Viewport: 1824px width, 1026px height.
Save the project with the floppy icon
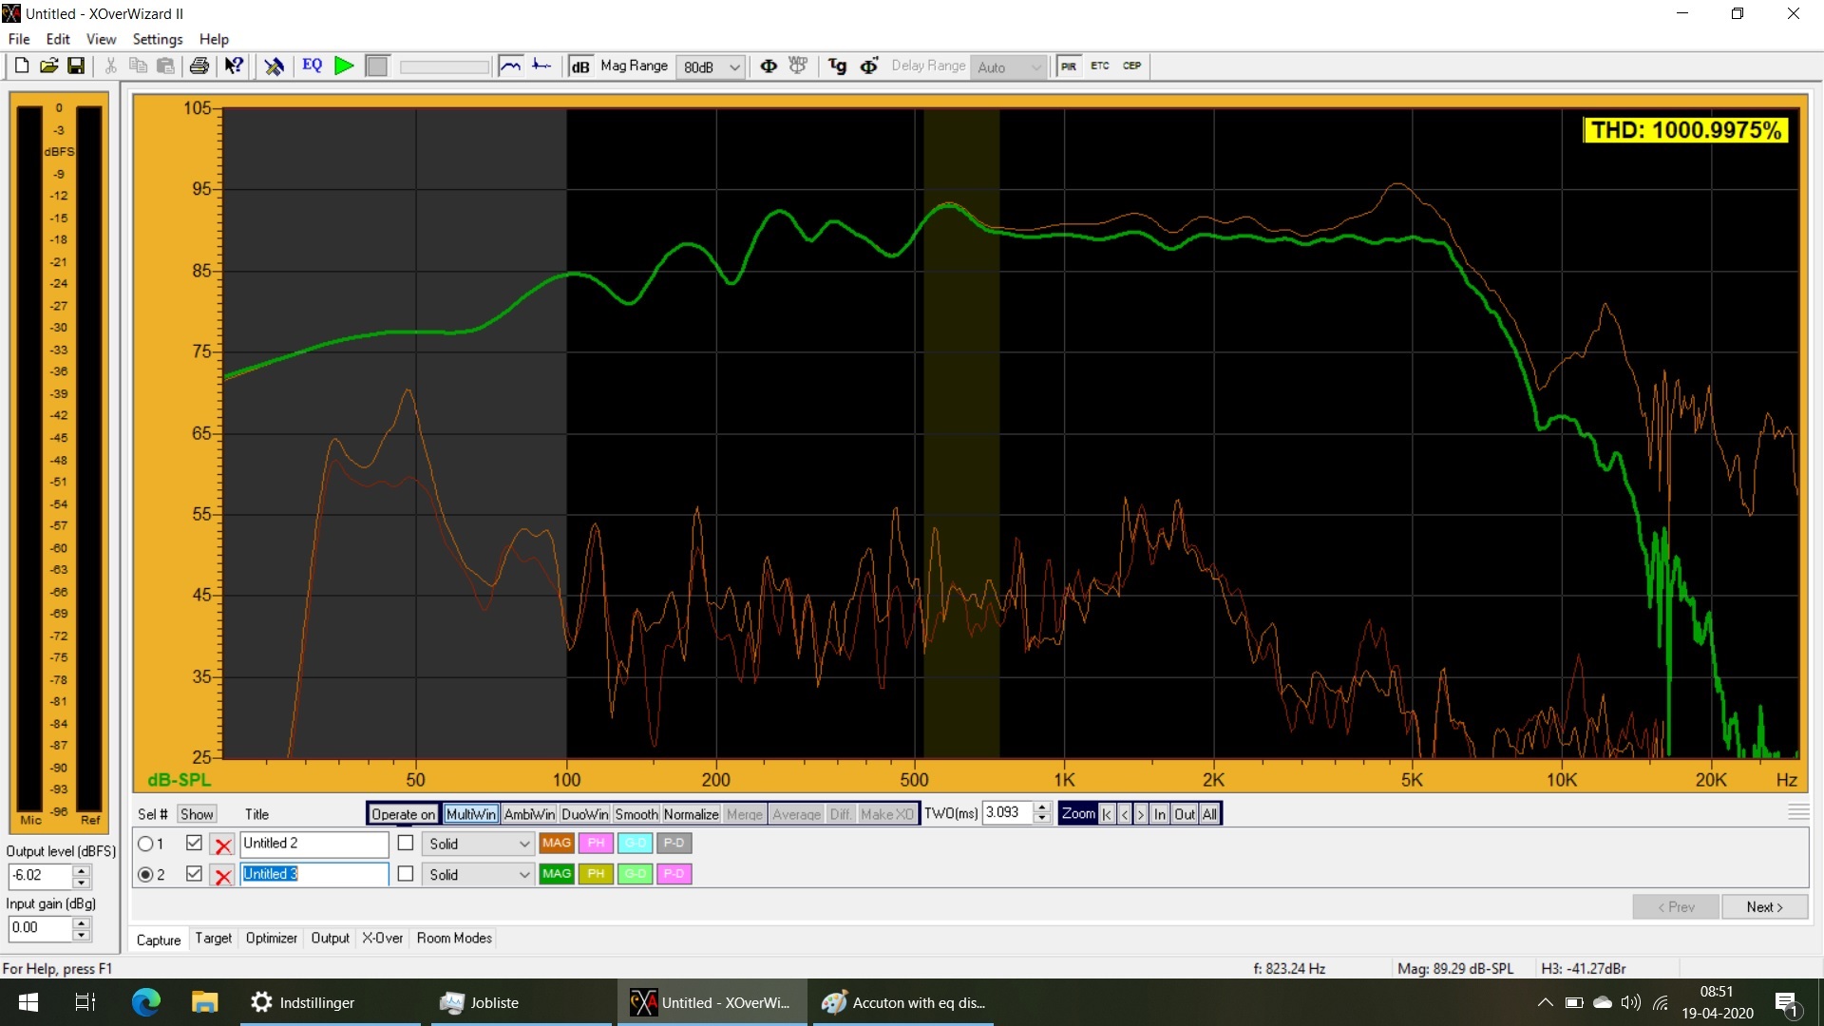(x=76, y=66)
